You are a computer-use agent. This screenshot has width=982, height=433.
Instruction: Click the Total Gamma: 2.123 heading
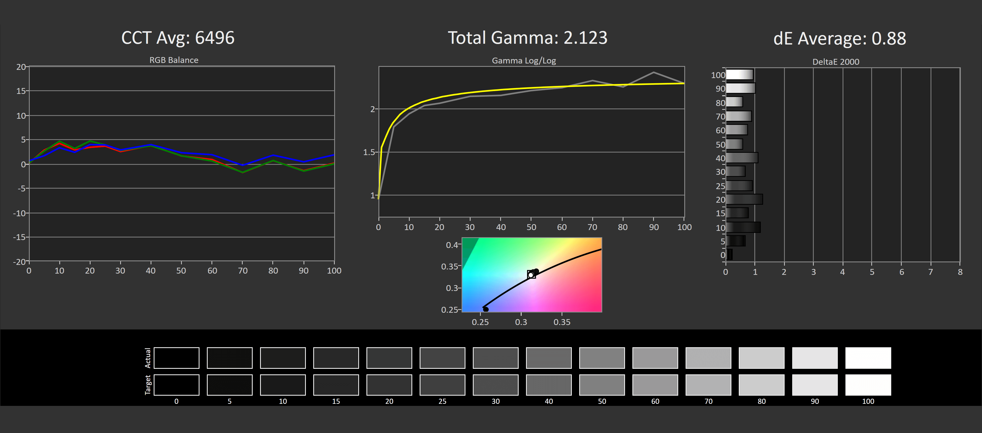pyautogui.click(x=527, y=38)
